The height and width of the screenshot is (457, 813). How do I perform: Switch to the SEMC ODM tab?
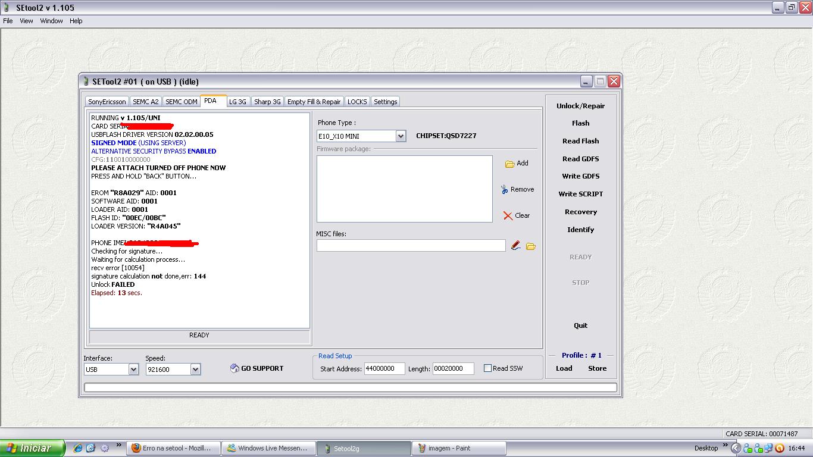[182, 102]
